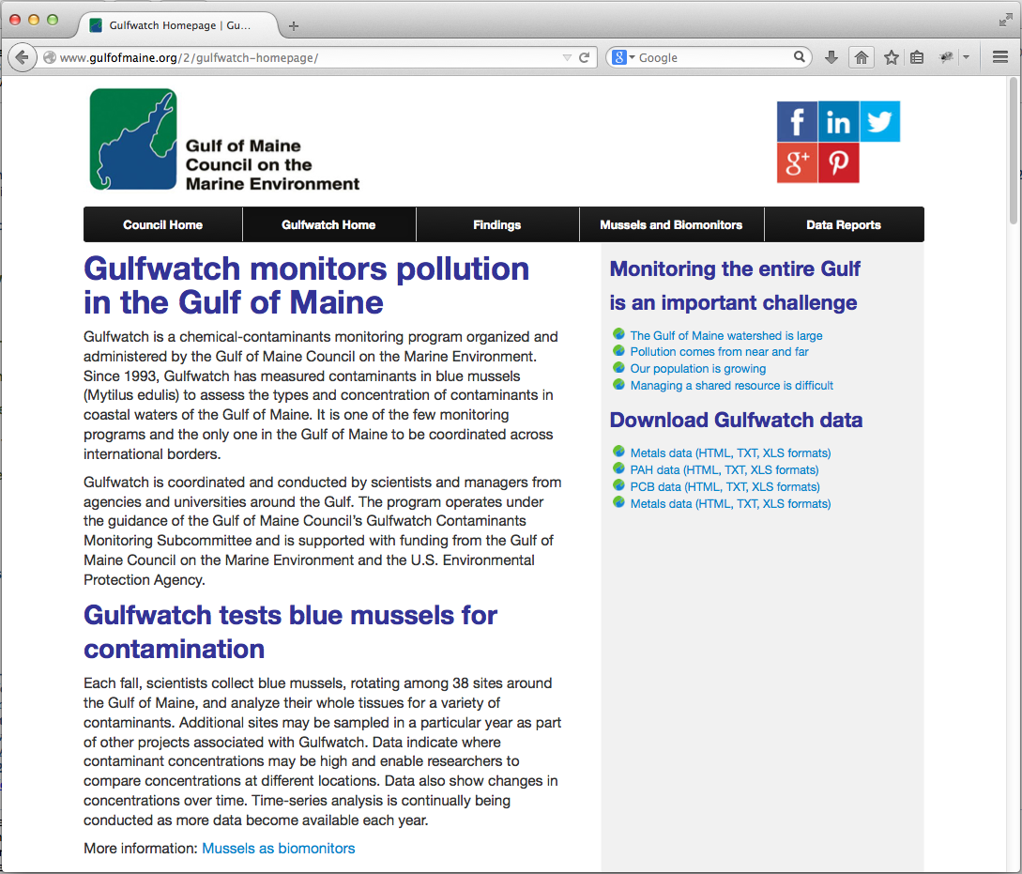Click the 'Monitoring the entire Gulf' sidebar heading
Screen dimensions: 1022x874
pos(735,285)
